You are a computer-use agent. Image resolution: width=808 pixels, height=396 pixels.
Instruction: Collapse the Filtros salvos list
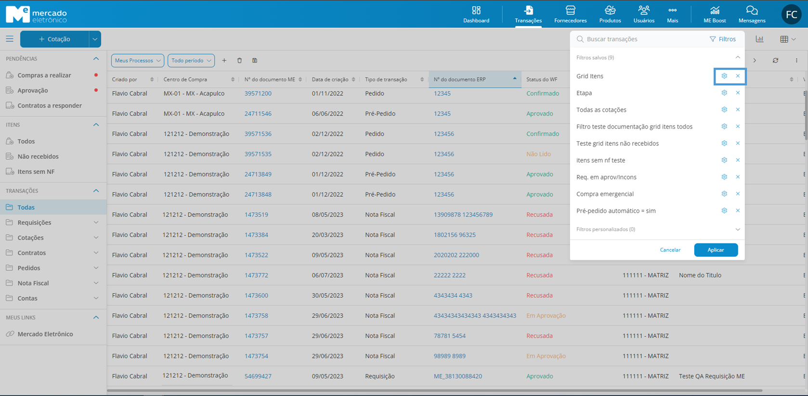[x=738, y=57]
